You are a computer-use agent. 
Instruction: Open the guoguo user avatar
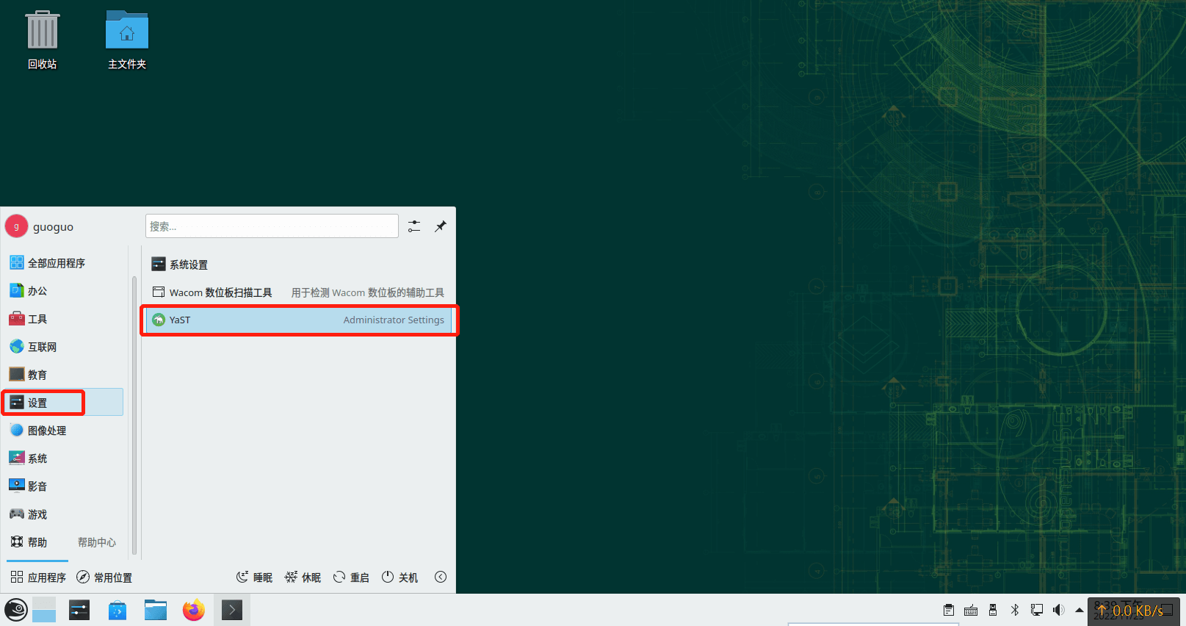(x=16, y=227)
